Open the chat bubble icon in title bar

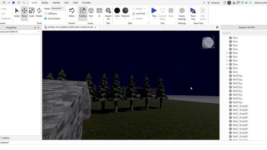(238, 3)
